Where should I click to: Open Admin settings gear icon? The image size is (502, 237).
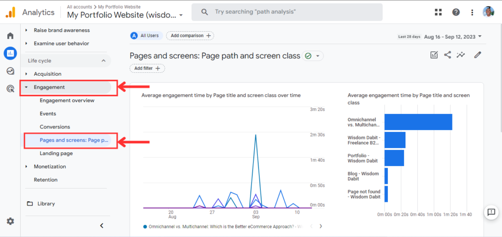coord(10,221)
